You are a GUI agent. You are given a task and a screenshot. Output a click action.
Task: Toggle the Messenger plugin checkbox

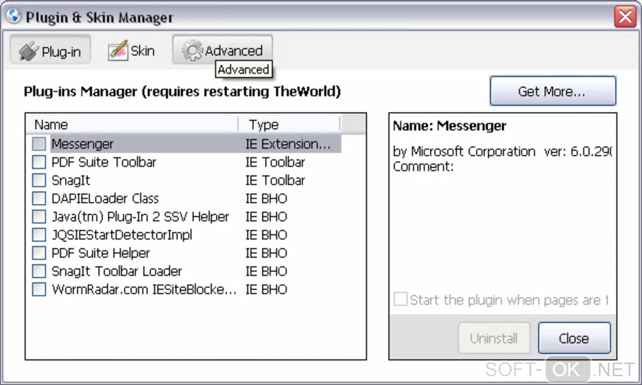click(x=39, y=143)
